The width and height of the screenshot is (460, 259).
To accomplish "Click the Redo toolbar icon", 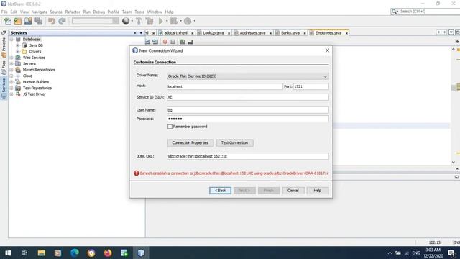I will pos(62,21).
